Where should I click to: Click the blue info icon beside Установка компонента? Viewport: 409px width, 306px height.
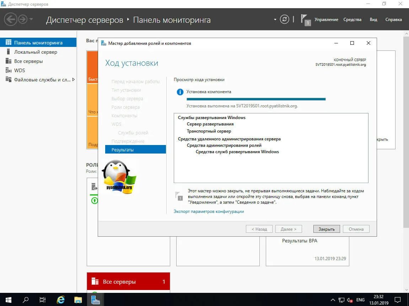point(180,92)
